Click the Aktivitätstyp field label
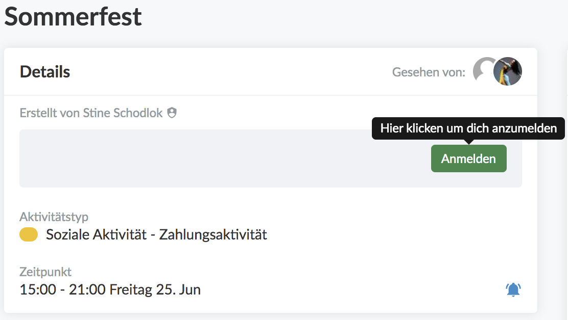The height and width of the screenshot is (320, 568). point(54,217)
